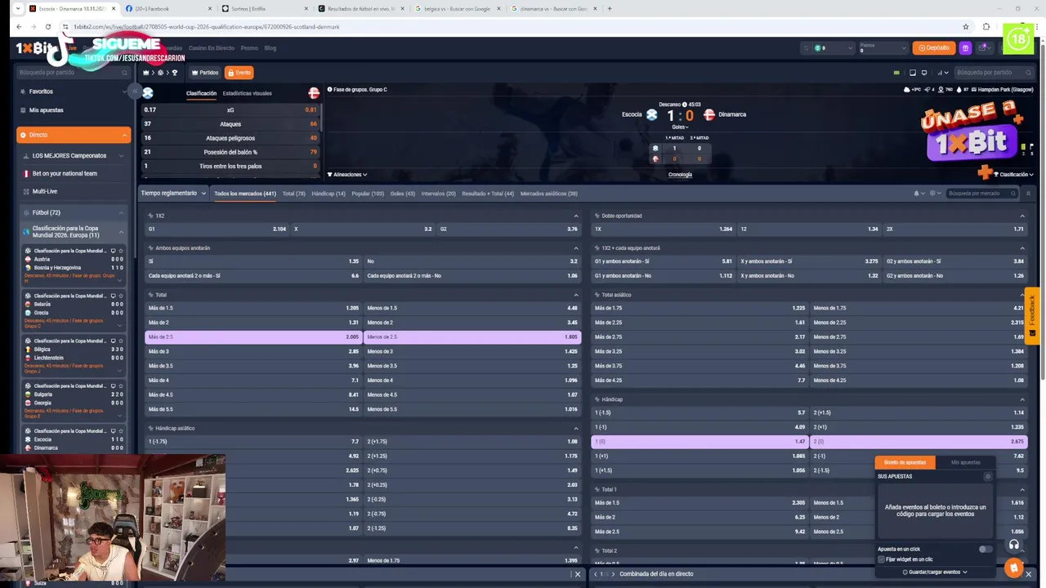
Task: Open Resultado + Total (44) tab
Action: tap(488, 194)
